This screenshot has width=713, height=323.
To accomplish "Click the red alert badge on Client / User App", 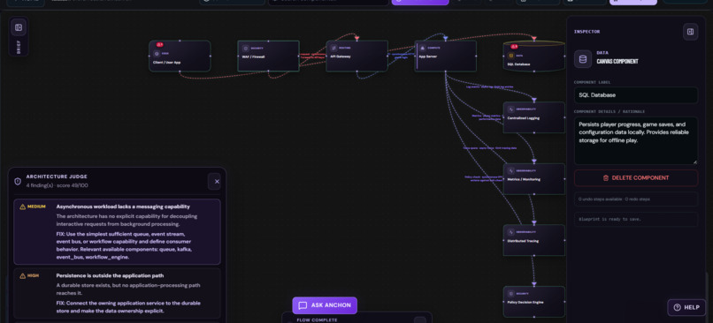I will point(159,44).
